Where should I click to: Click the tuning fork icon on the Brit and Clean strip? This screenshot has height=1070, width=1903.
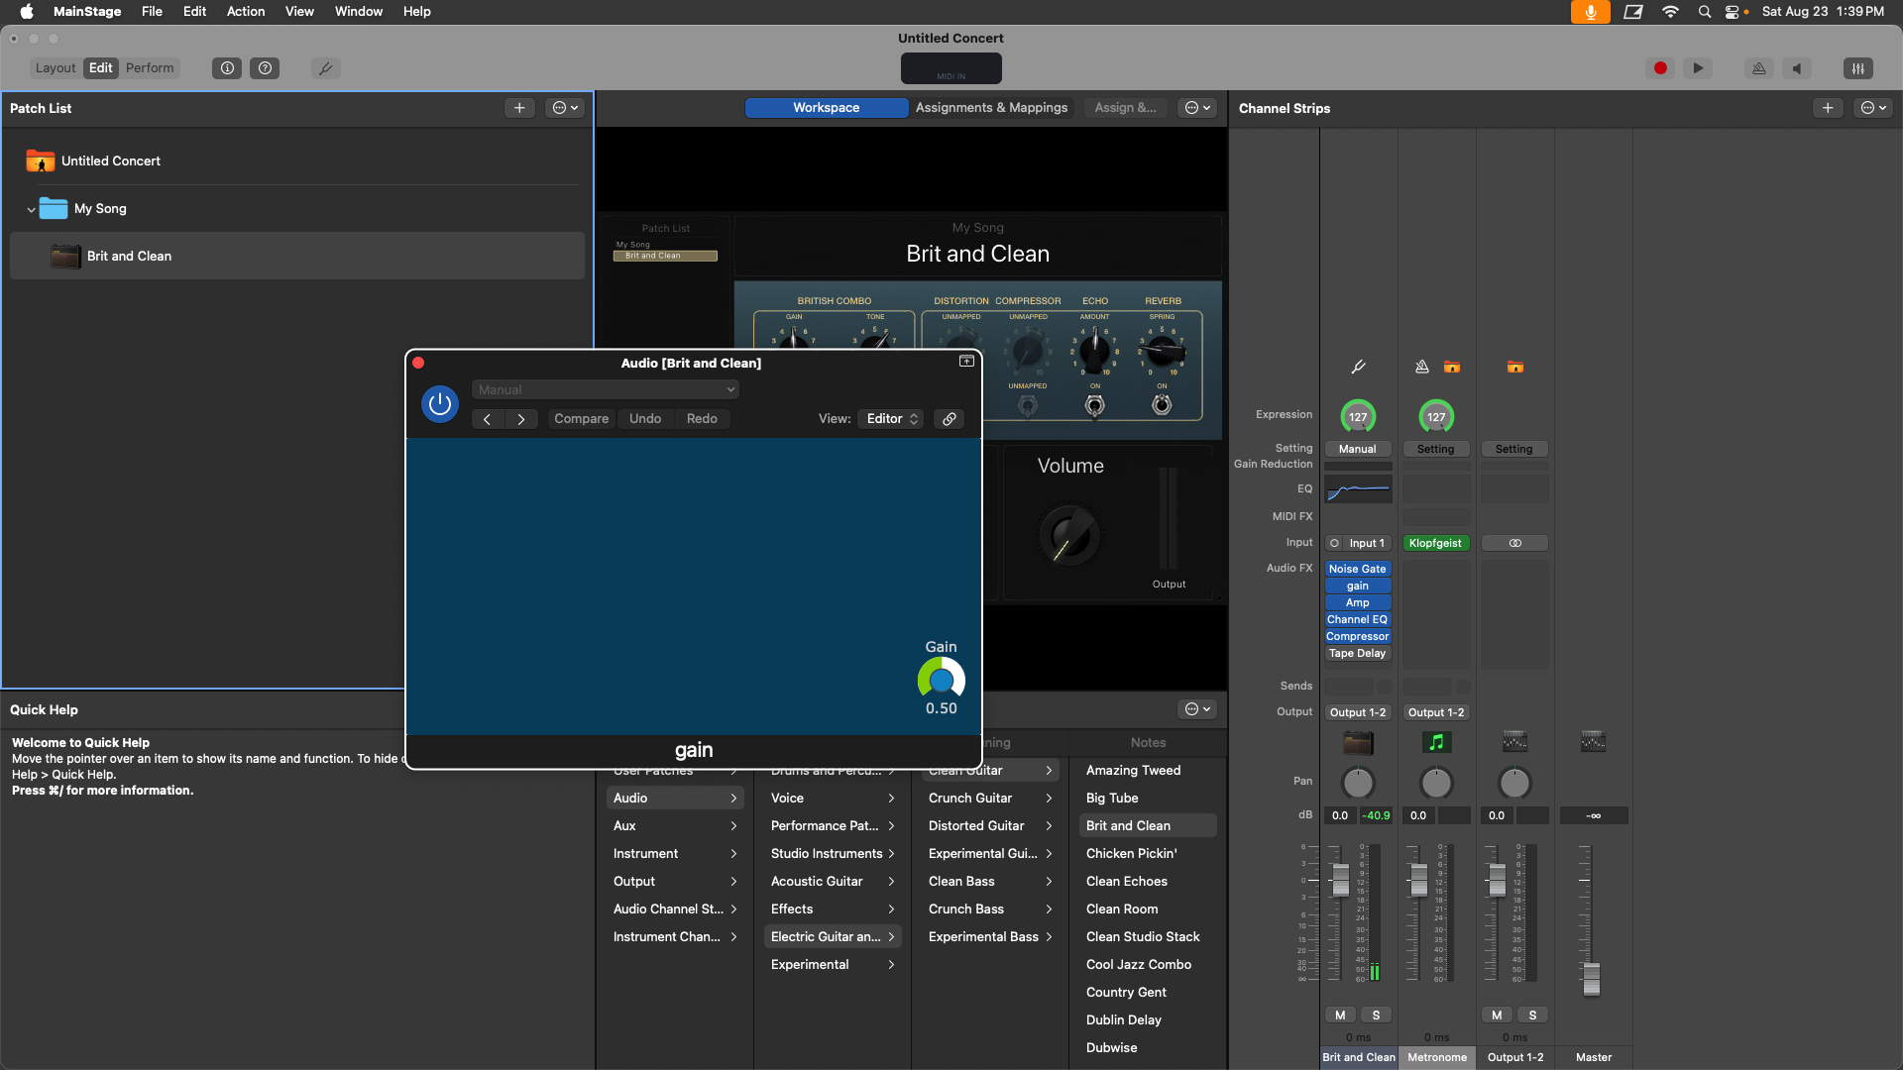point(1358,367)
